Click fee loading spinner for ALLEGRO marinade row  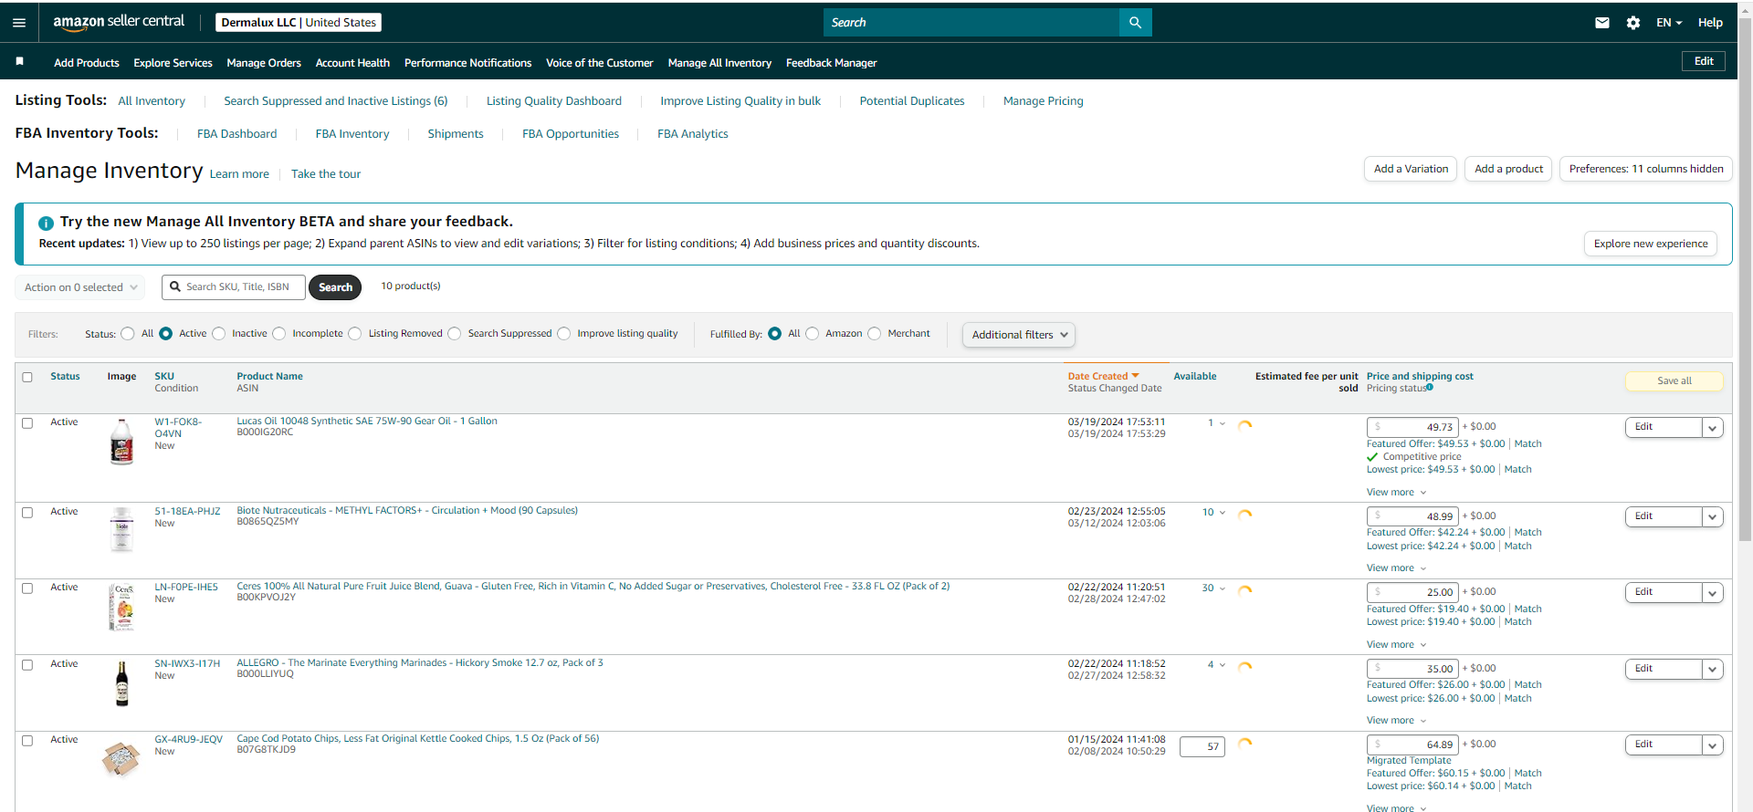click(x=1244, y=666)
